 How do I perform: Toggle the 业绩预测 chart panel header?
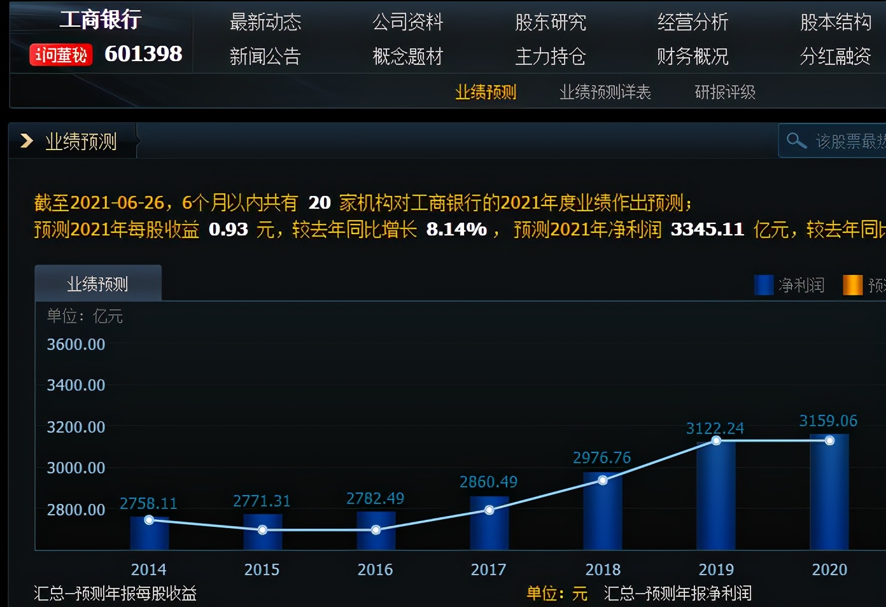(x=98, y=282)
